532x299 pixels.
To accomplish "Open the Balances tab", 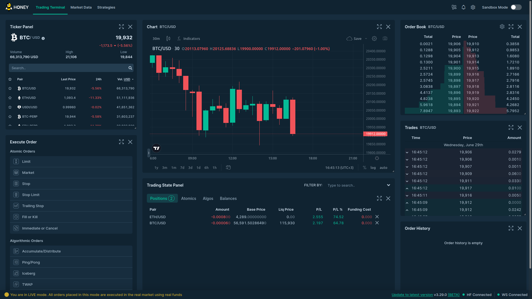I will coord(228,199).
